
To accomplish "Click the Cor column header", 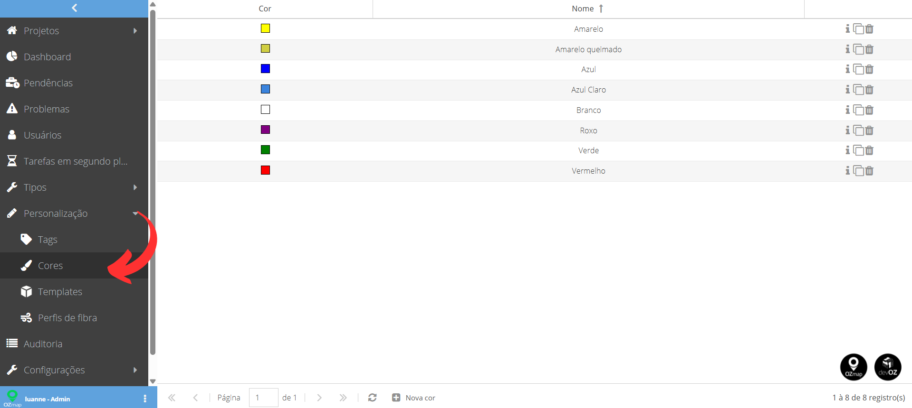I will pyautogui.click(x=265, y=9).
